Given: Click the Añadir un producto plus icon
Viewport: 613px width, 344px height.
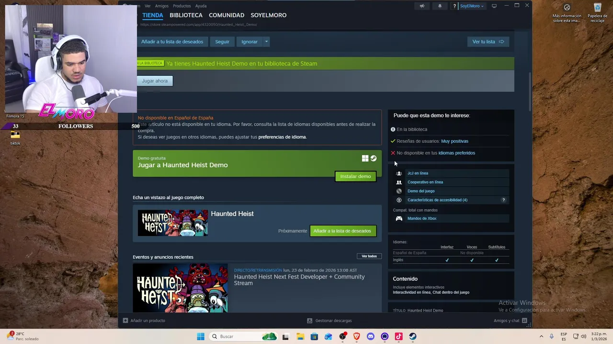Looking at the screenshot, I should (x=125, y=321).
